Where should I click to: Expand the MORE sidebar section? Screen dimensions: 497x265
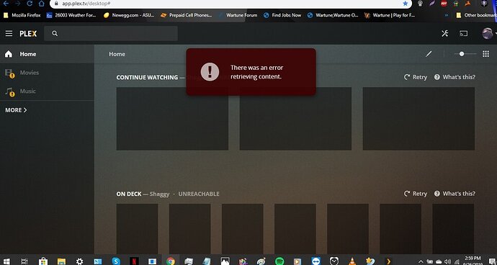pyautogui.click(x=16, y=110)
